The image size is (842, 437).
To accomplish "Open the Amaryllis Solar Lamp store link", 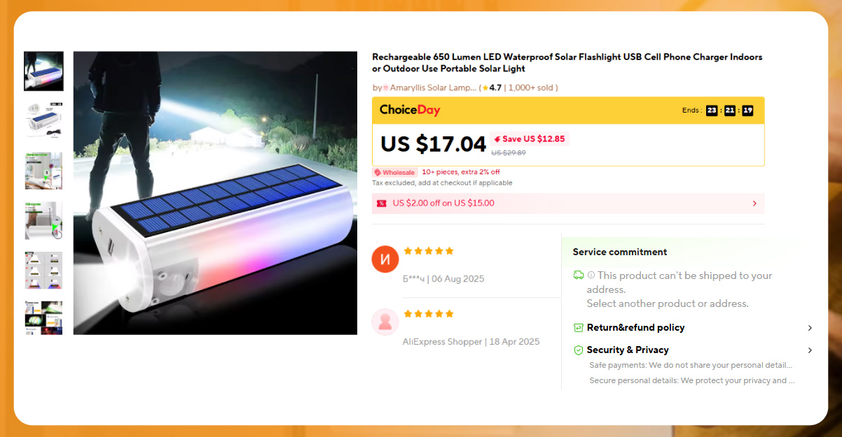I will [x=432, y=87].
